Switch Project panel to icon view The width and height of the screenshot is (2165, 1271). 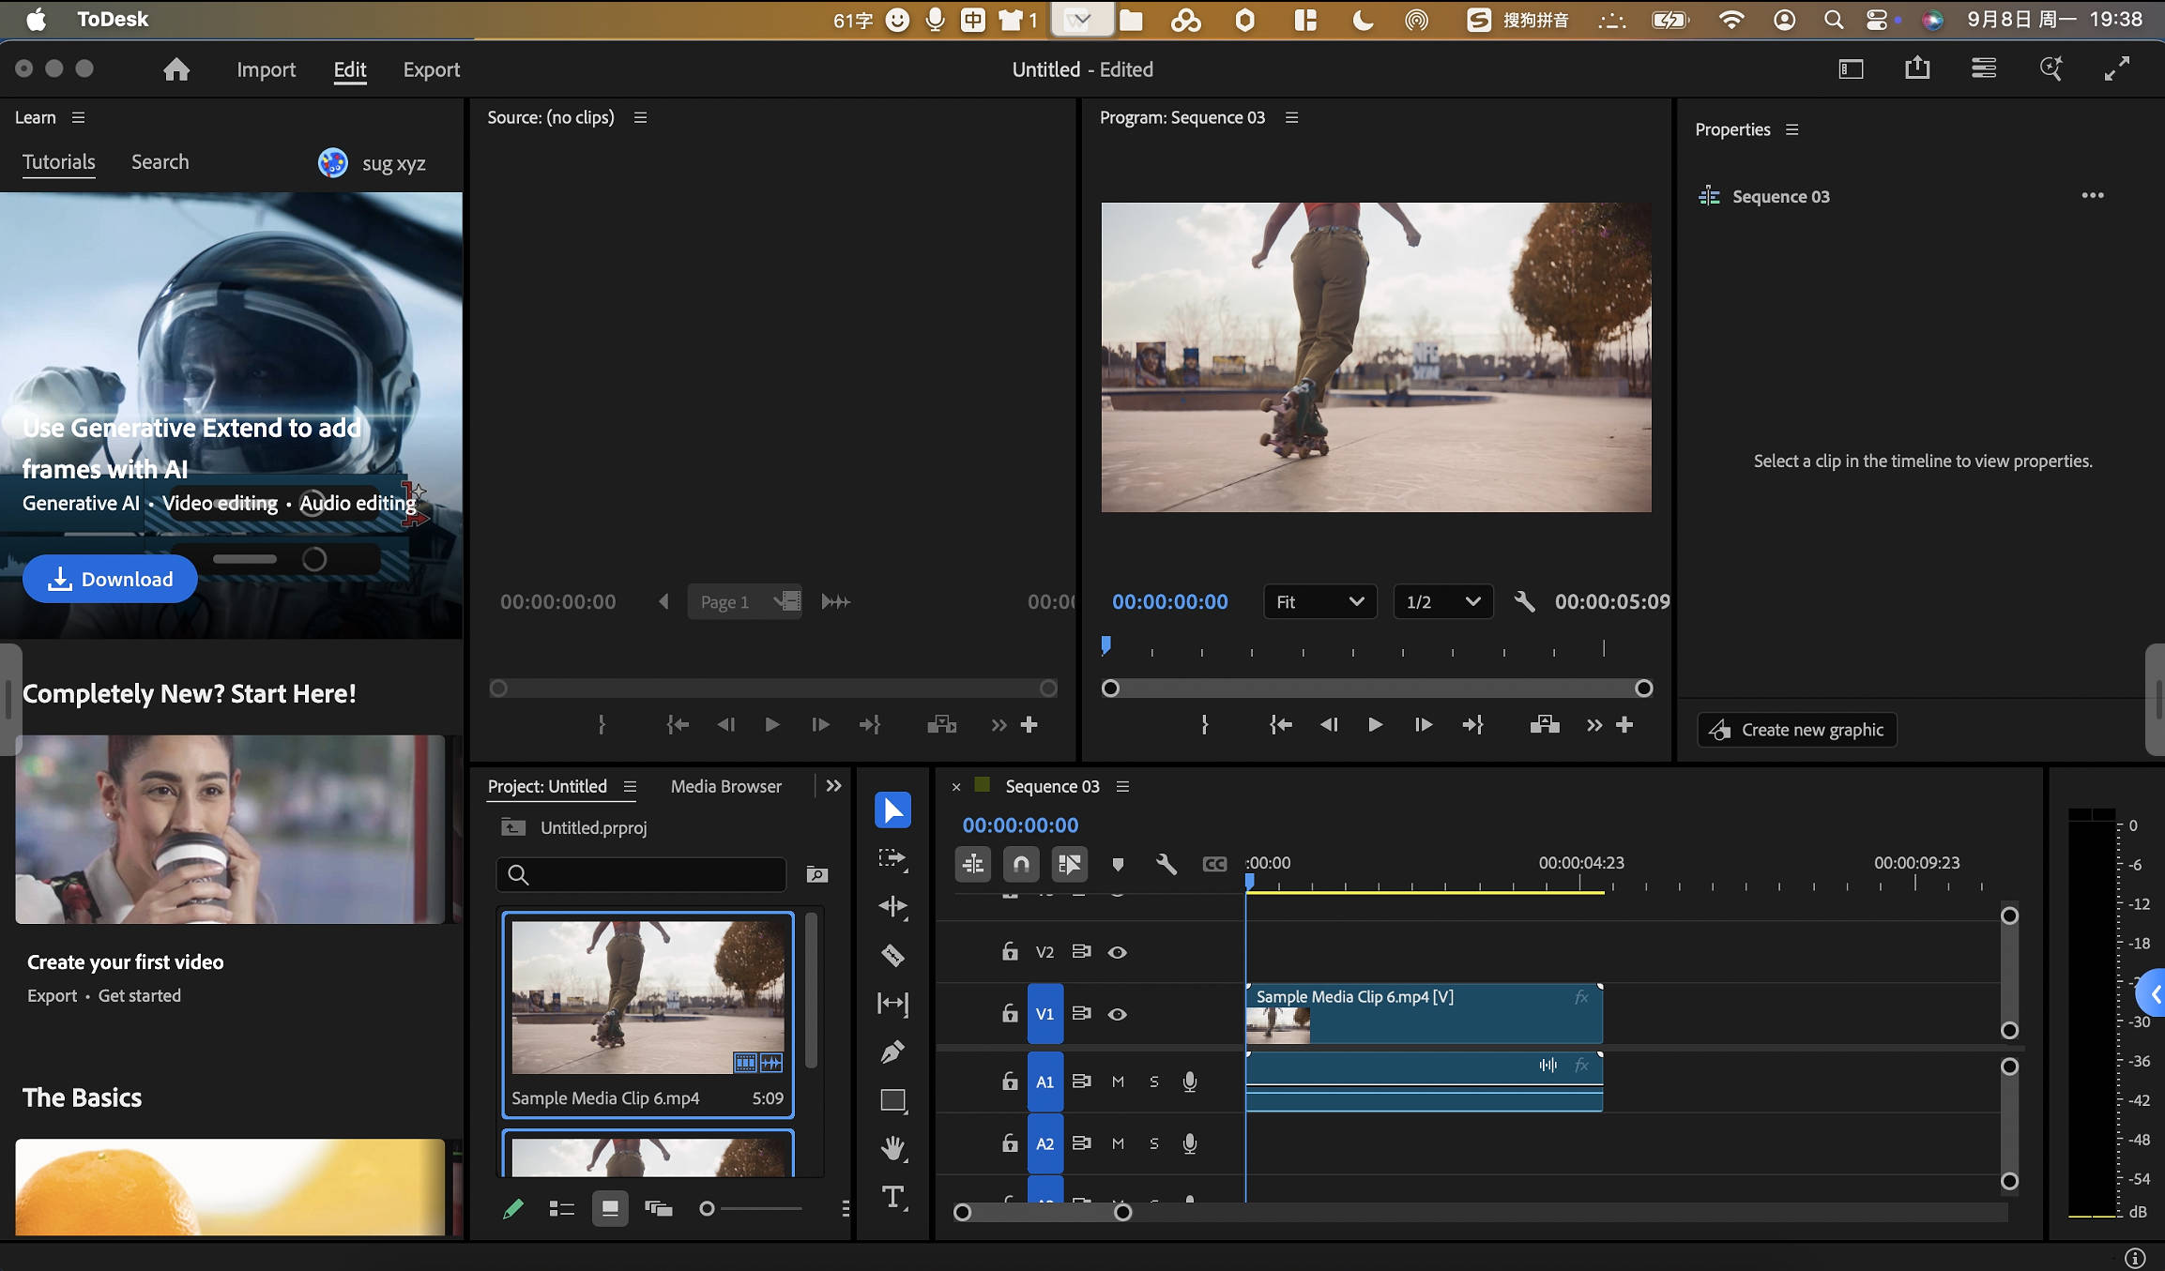pos(610,1209)
